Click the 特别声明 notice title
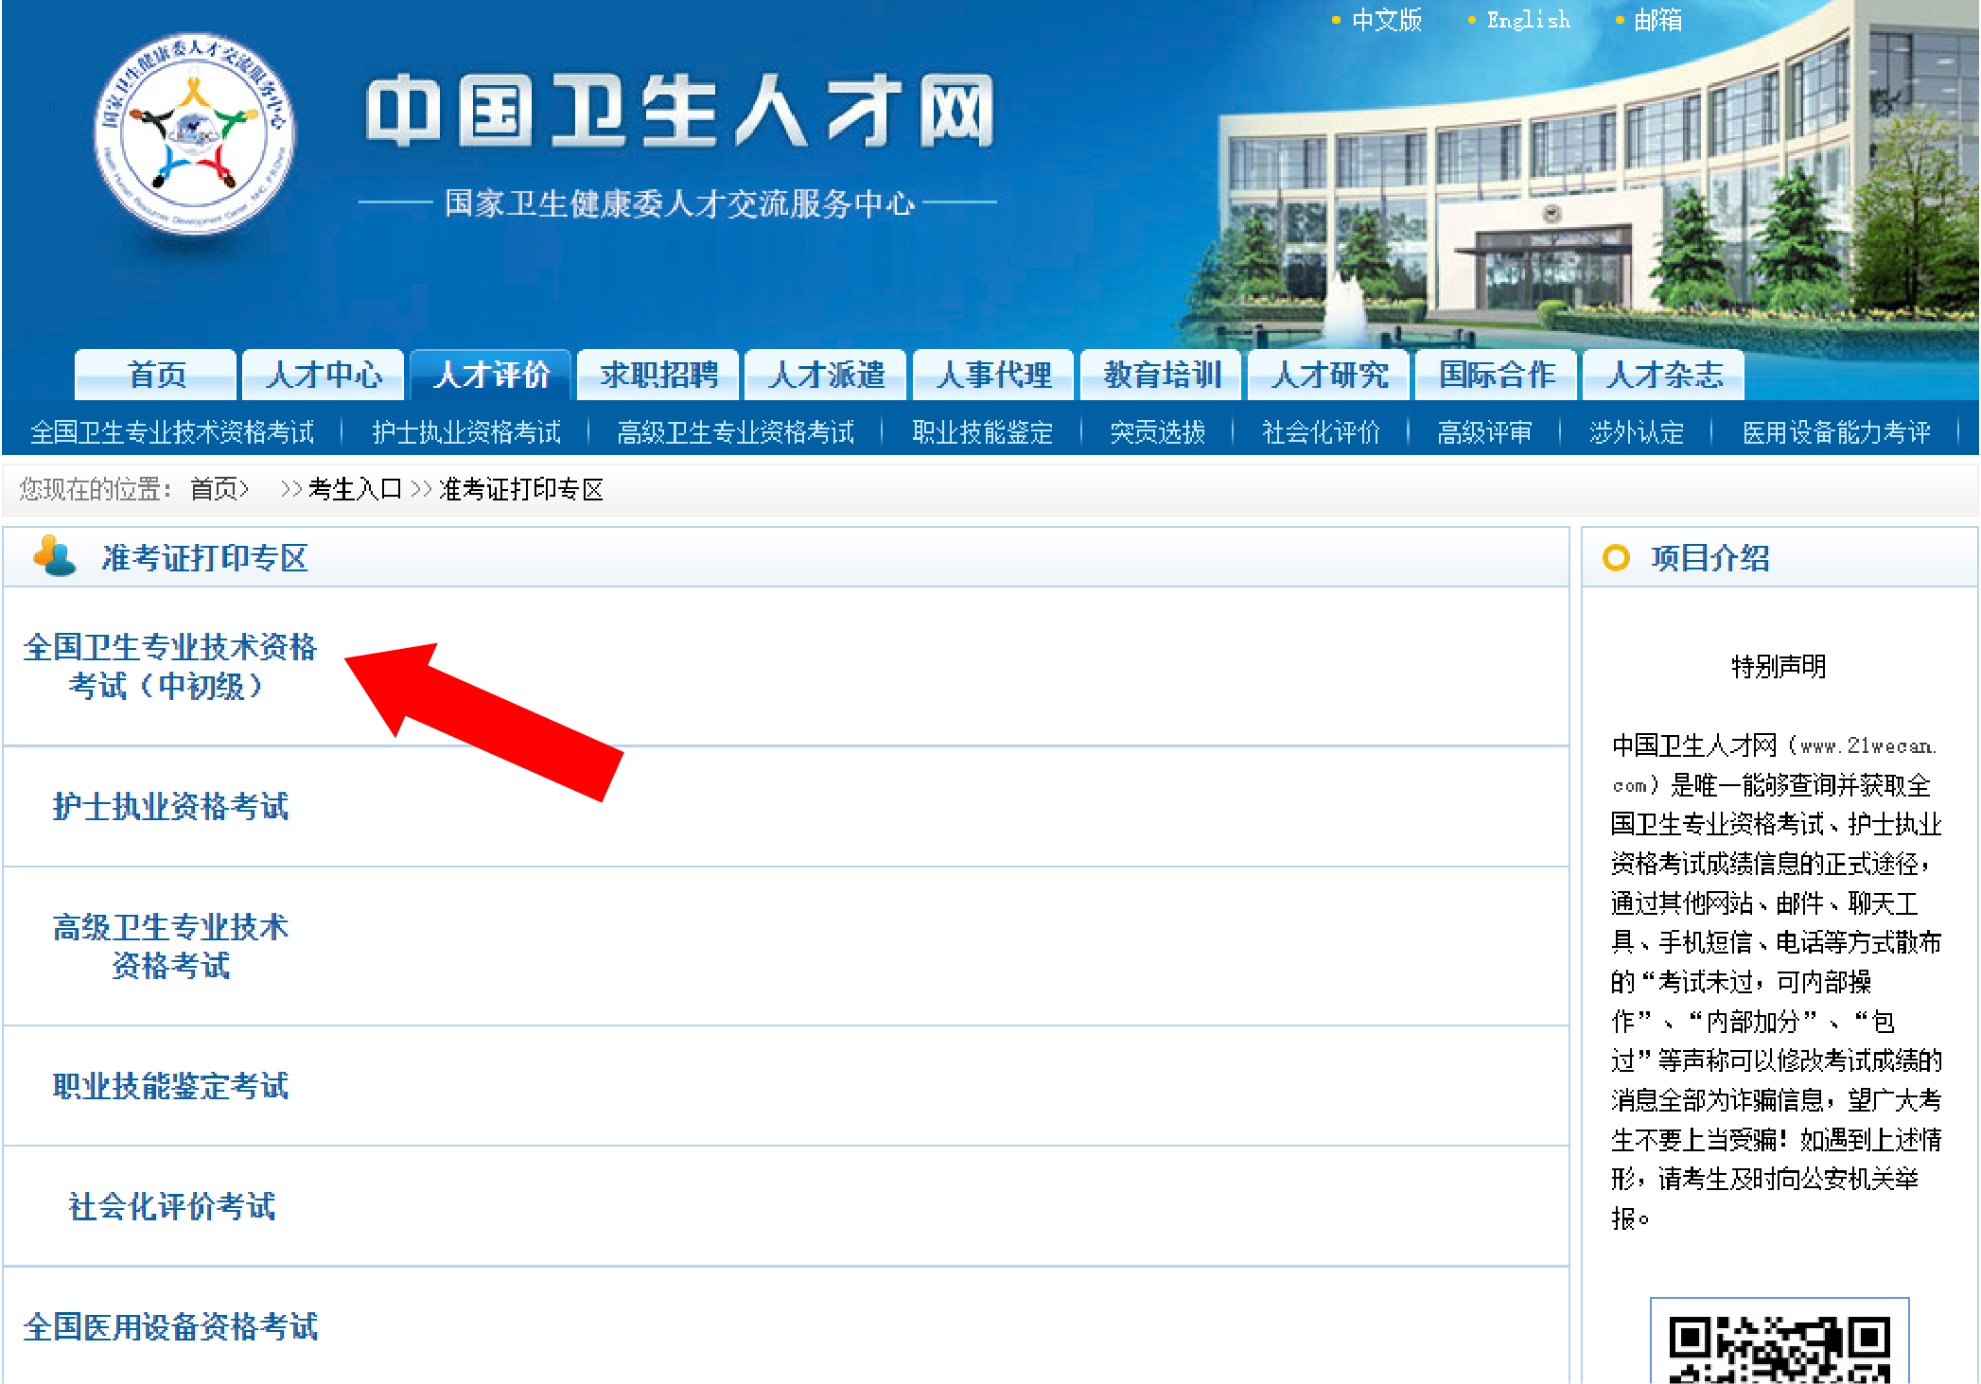Image resolution: width=1981 pixels, height=1384 pixels. coord(1779,666)
